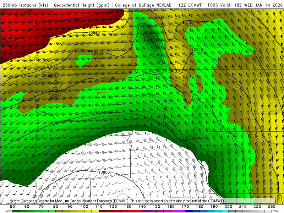The image size is (284, 213).
Task: Click the ECMWF copyright notice text
Action: click(x=117, y=201)
